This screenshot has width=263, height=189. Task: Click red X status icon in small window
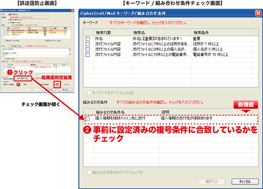pyautogui.click(x=18, y=85)
